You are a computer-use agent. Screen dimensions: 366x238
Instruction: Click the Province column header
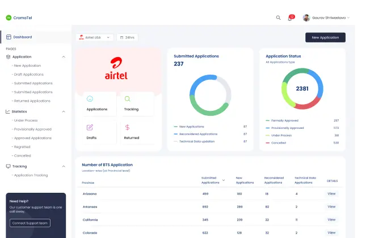pos(88,183)
